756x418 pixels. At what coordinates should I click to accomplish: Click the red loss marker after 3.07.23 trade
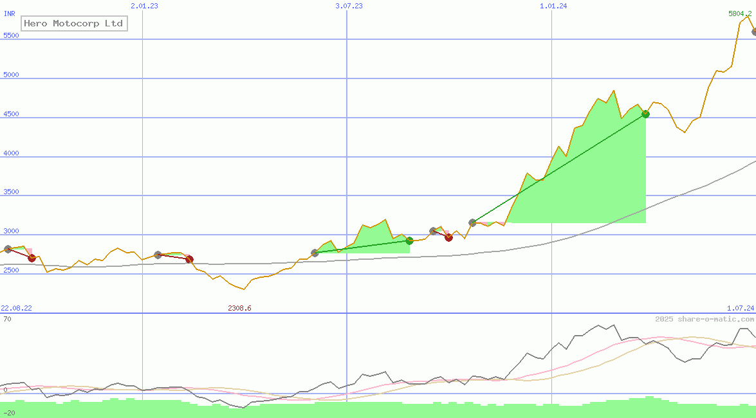(449, 238)
